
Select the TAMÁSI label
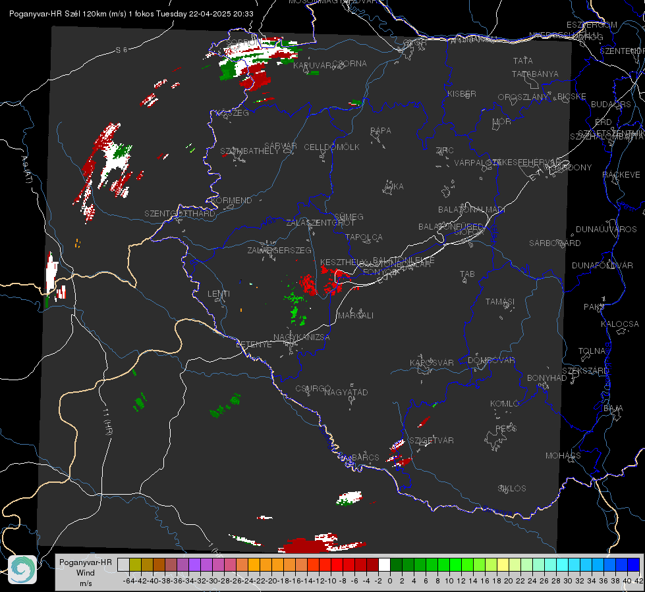coord(500,301)
